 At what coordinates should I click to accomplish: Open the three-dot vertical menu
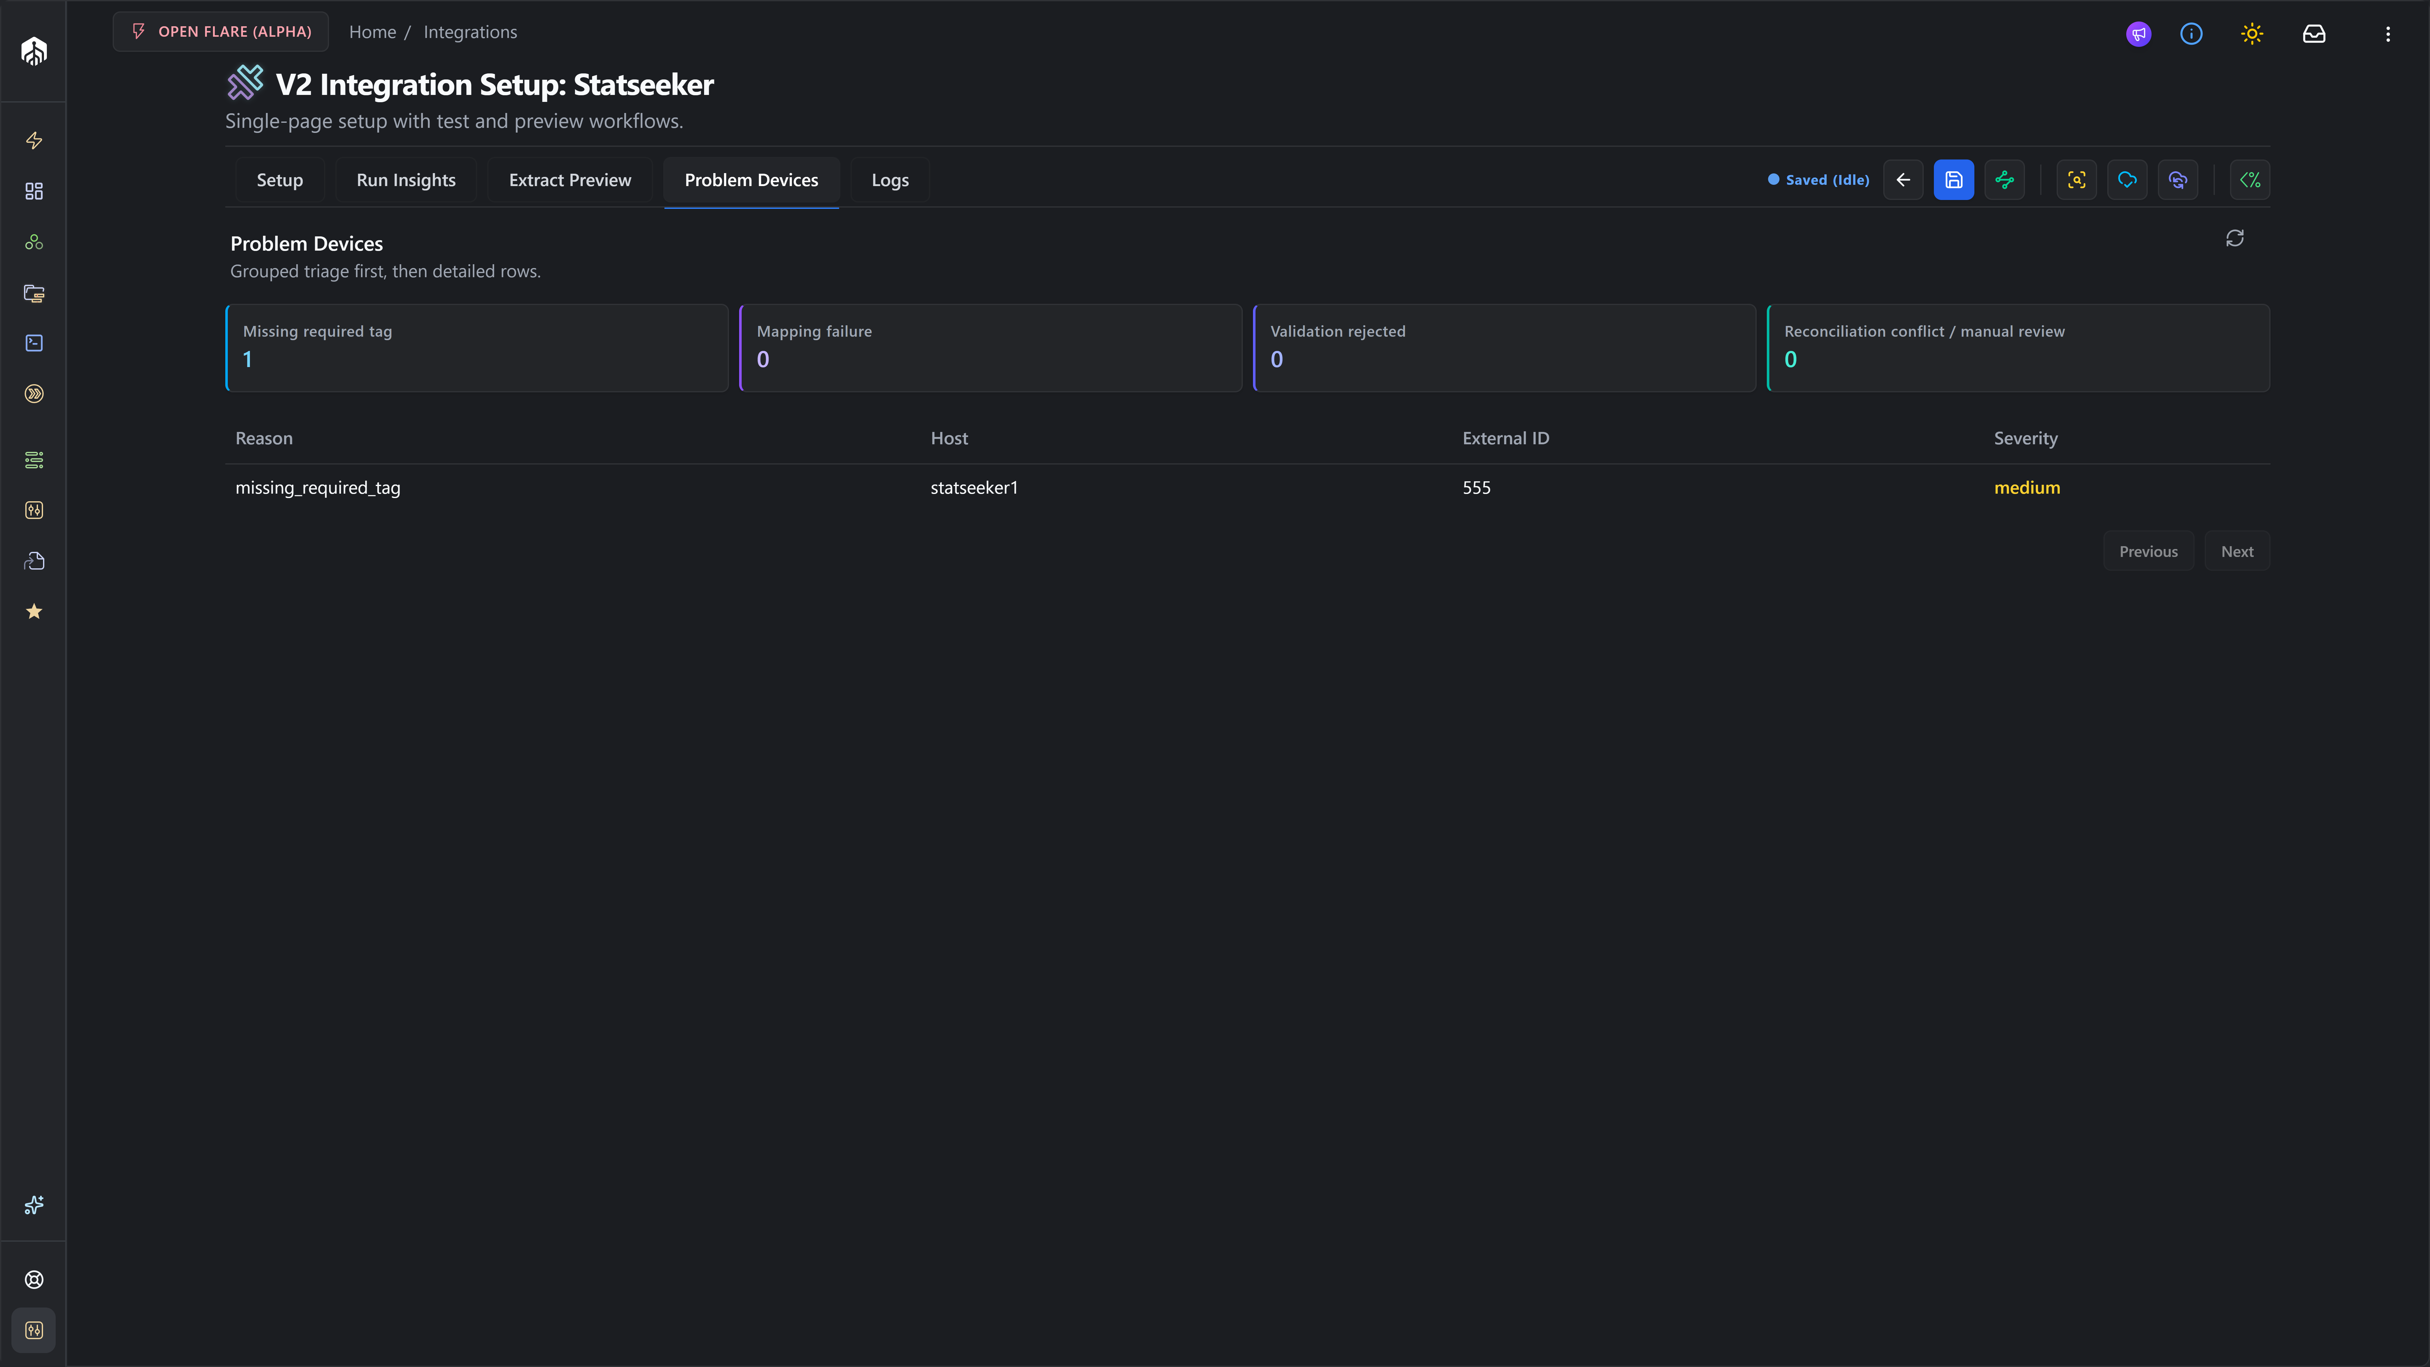[x=2388, y=34]
